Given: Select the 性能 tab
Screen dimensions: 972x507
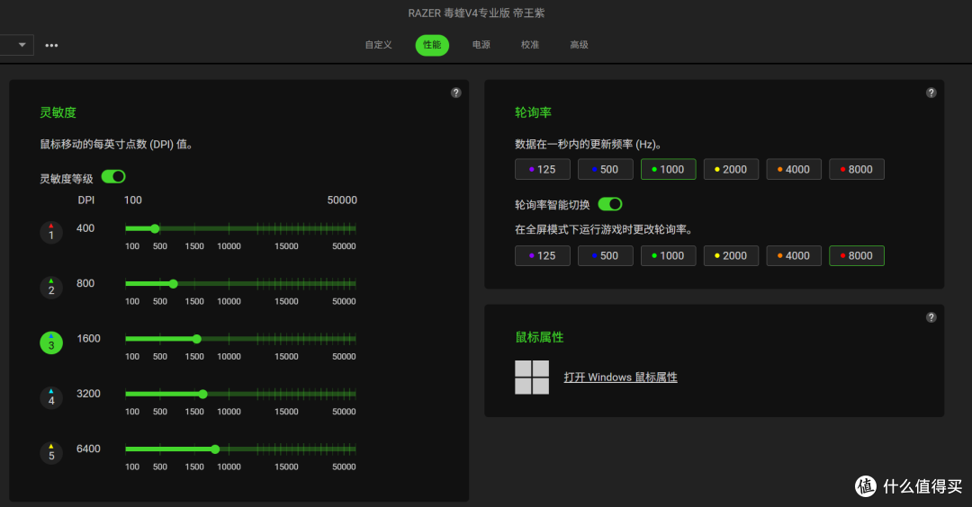Looking at the screenshot, I should click(x=432, y=45).
